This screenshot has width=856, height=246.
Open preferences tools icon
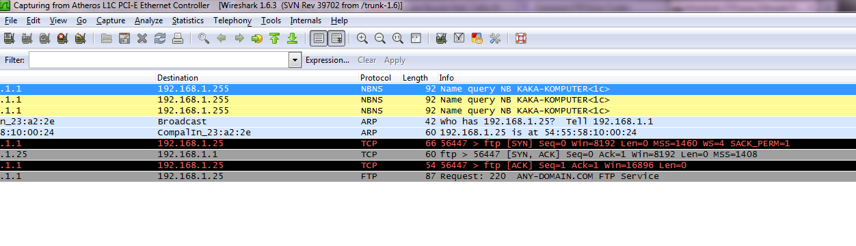pos(495,38)
